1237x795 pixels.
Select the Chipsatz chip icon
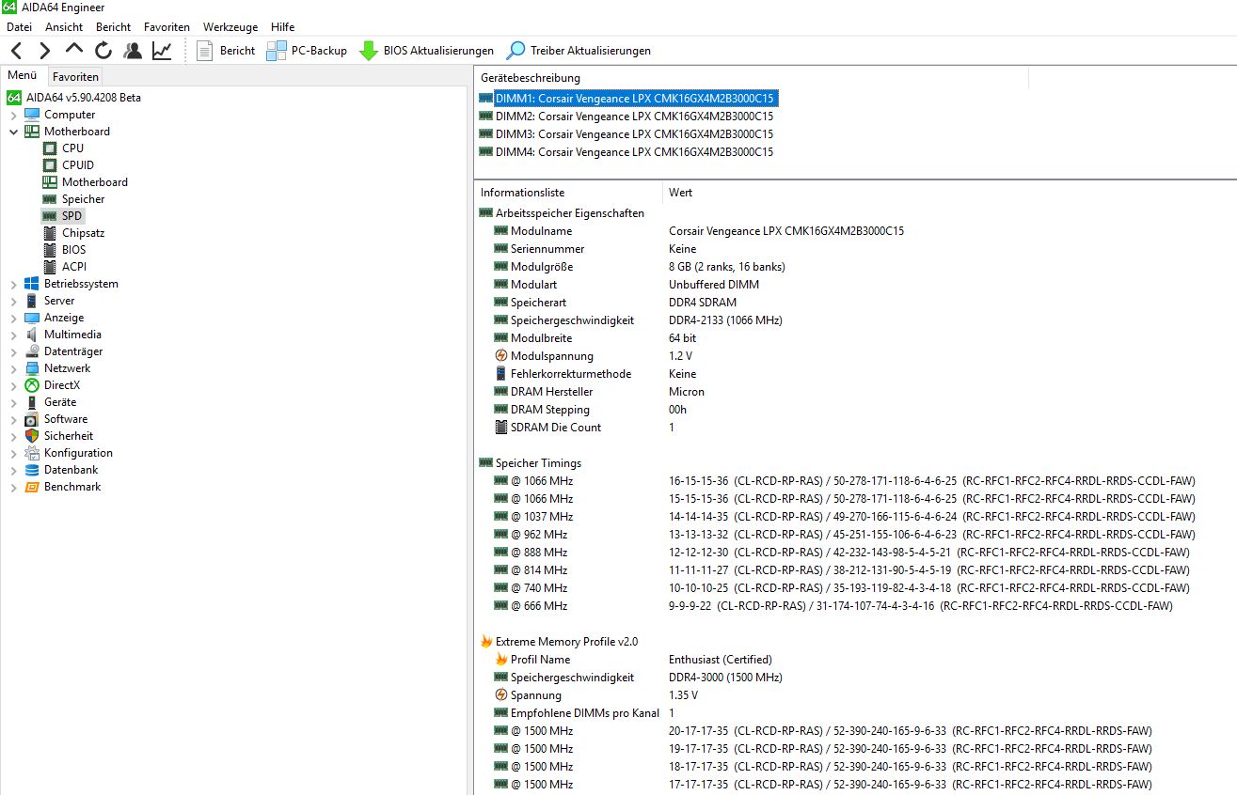pyautogui.click(x=50, y=233)
